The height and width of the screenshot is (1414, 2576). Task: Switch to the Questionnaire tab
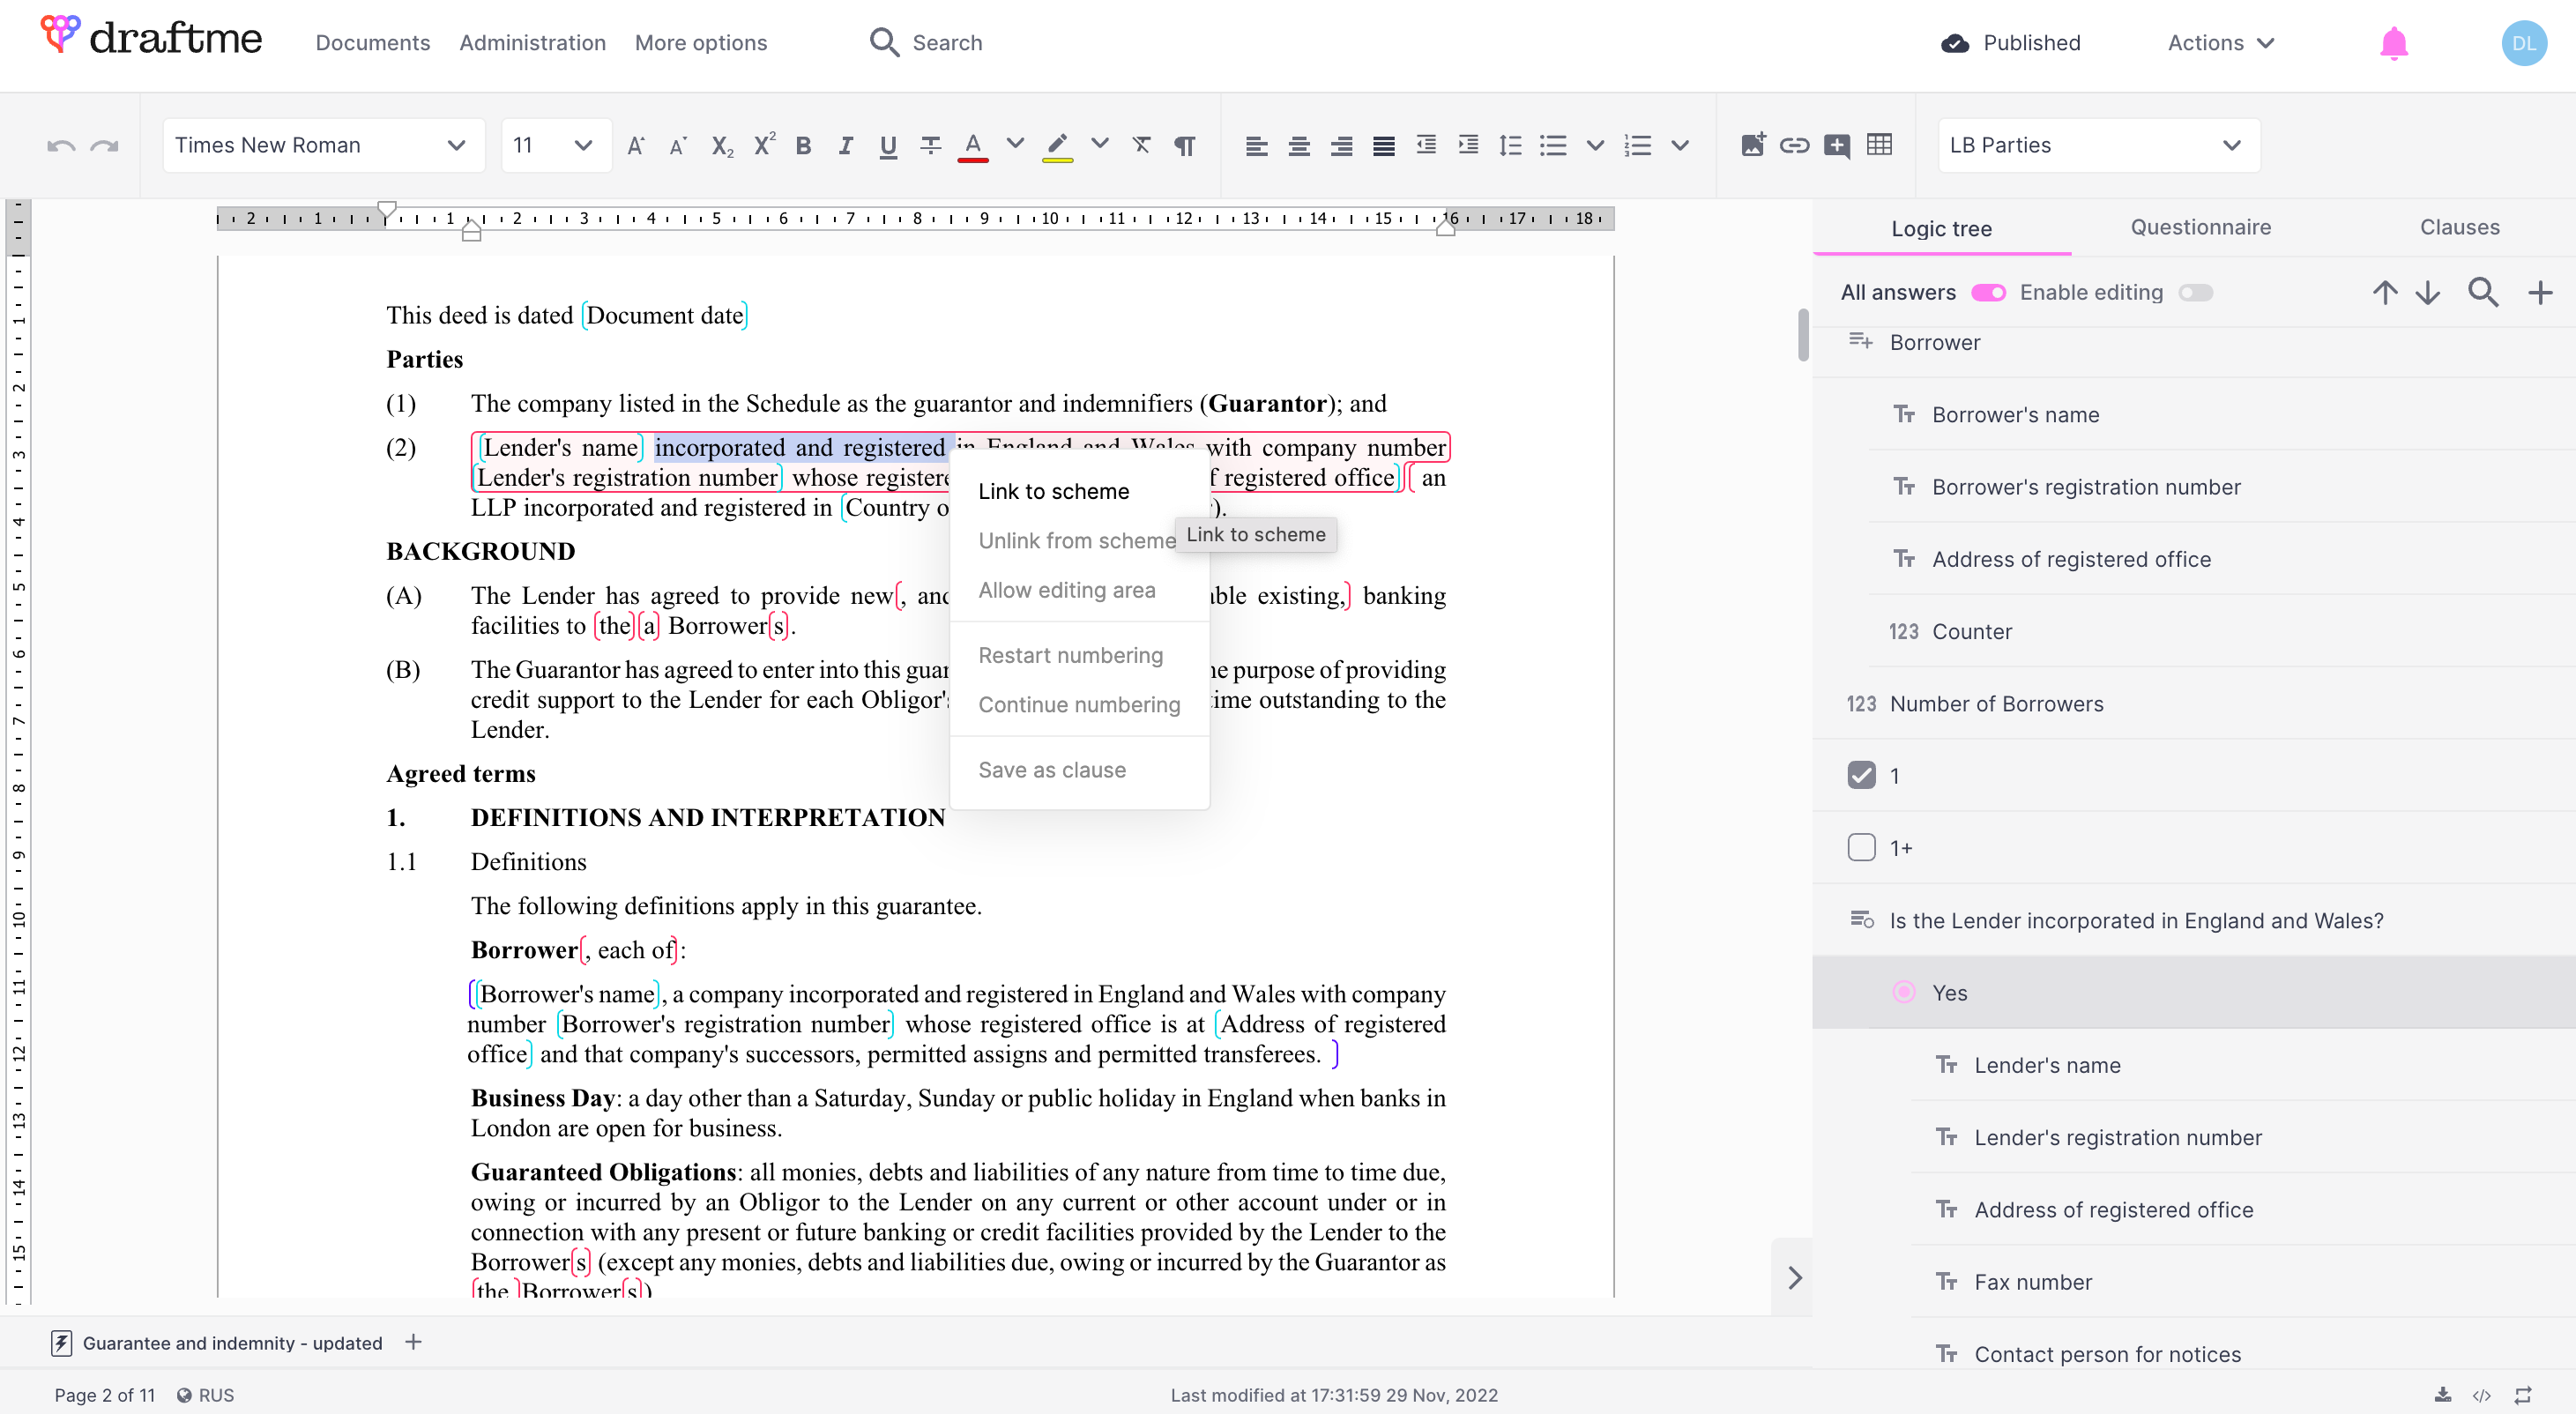coord(2200,227)
